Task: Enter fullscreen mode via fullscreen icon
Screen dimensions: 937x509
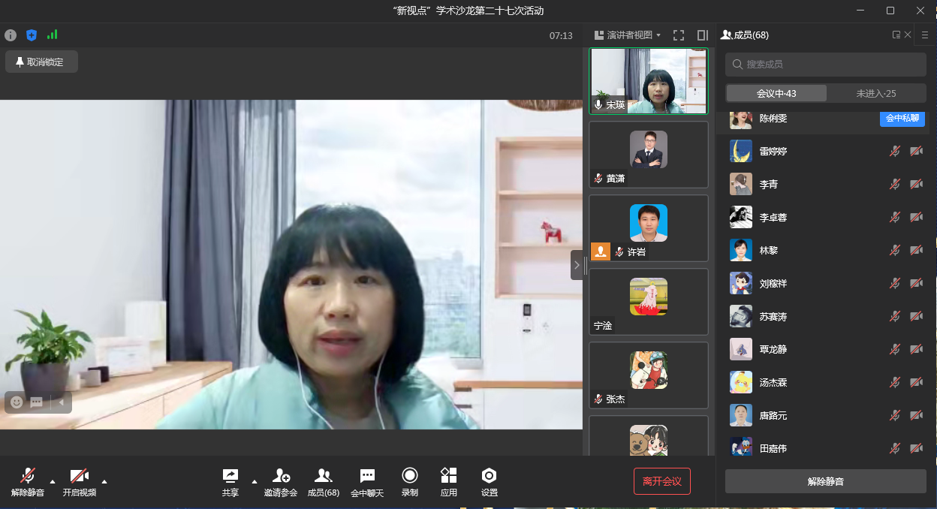Action: [679, 35]
